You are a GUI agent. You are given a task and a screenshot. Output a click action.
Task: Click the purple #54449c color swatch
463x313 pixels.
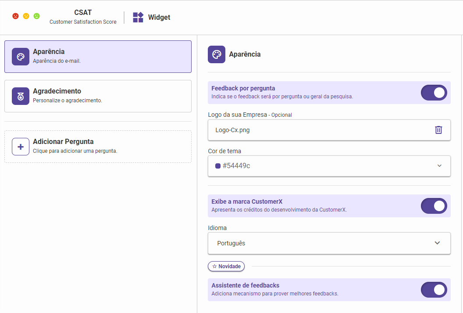pos(218,166)
